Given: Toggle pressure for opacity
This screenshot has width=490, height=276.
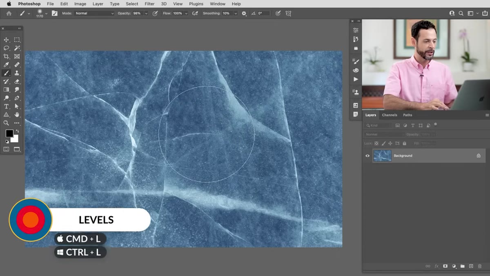Looking at the screenshot, I should pos(155,13).
